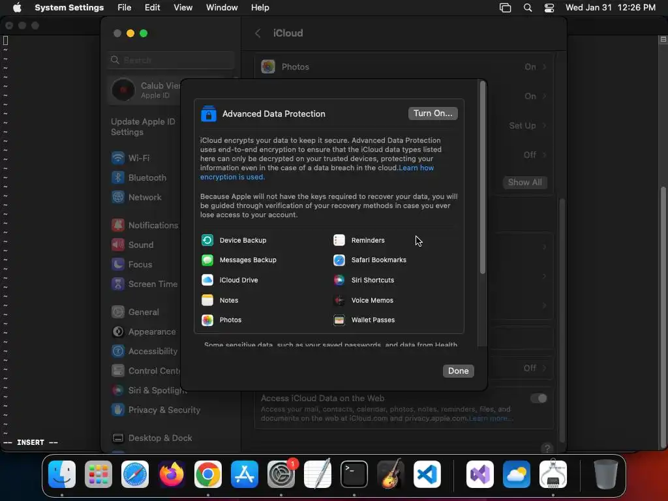This screenshot has width=668, height=501.
Task: Select Privacy & Security in the sidebar
Action: point(164,410)
